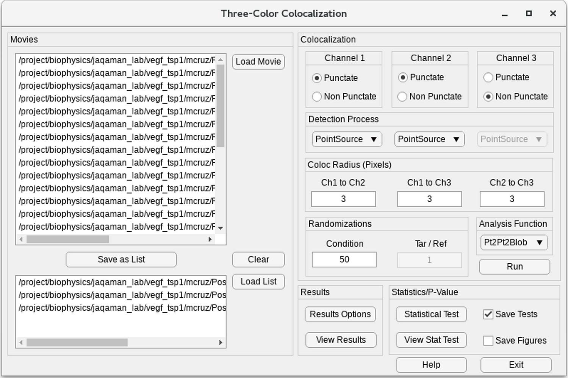Click the Ch1 to Ch2 radius field
This screenshot has width=568, height=378.
click(343, 199)
